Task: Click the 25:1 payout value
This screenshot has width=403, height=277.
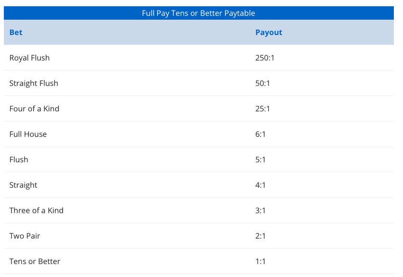Action: pyautogui.click(x=262, y=109)
